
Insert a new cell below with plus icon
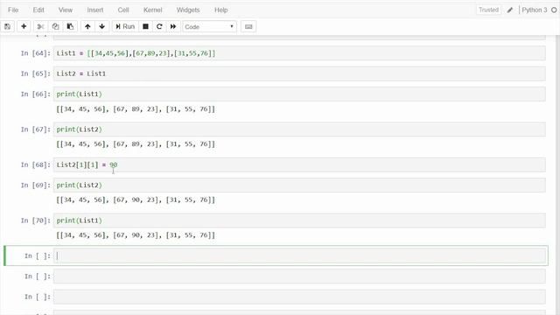(x=24, y=27)
